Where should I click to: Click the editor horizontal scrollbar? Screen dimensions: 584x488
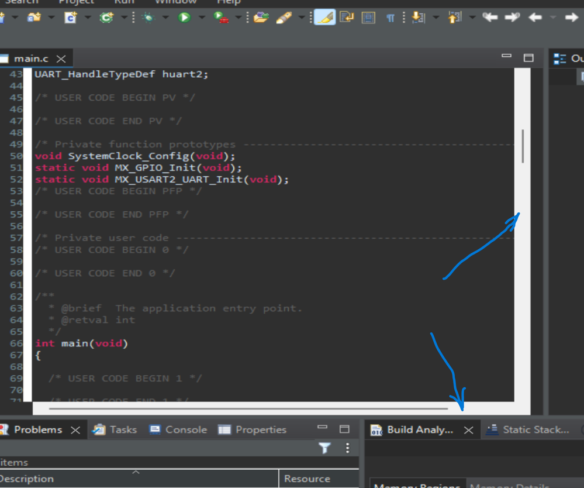248,408
